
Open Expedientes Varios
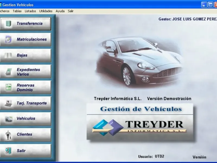pos(25,71)
